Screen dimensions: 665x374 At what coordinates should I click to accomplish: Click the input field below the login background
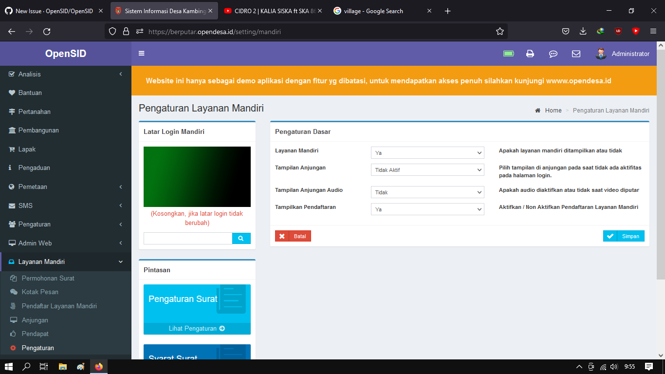(187, 238)
